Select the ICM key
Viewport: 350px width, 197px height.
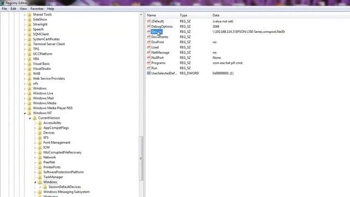[x=46, y=147]
